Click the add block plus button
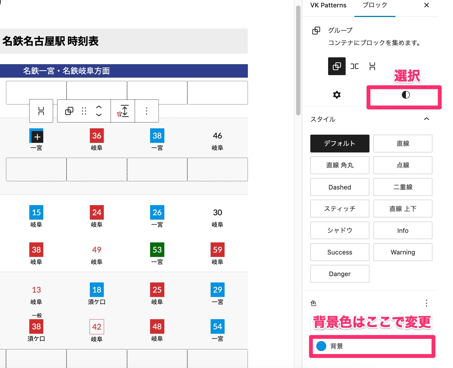The width and height of the screenshot is (453, 368). [x=38, y=137]
